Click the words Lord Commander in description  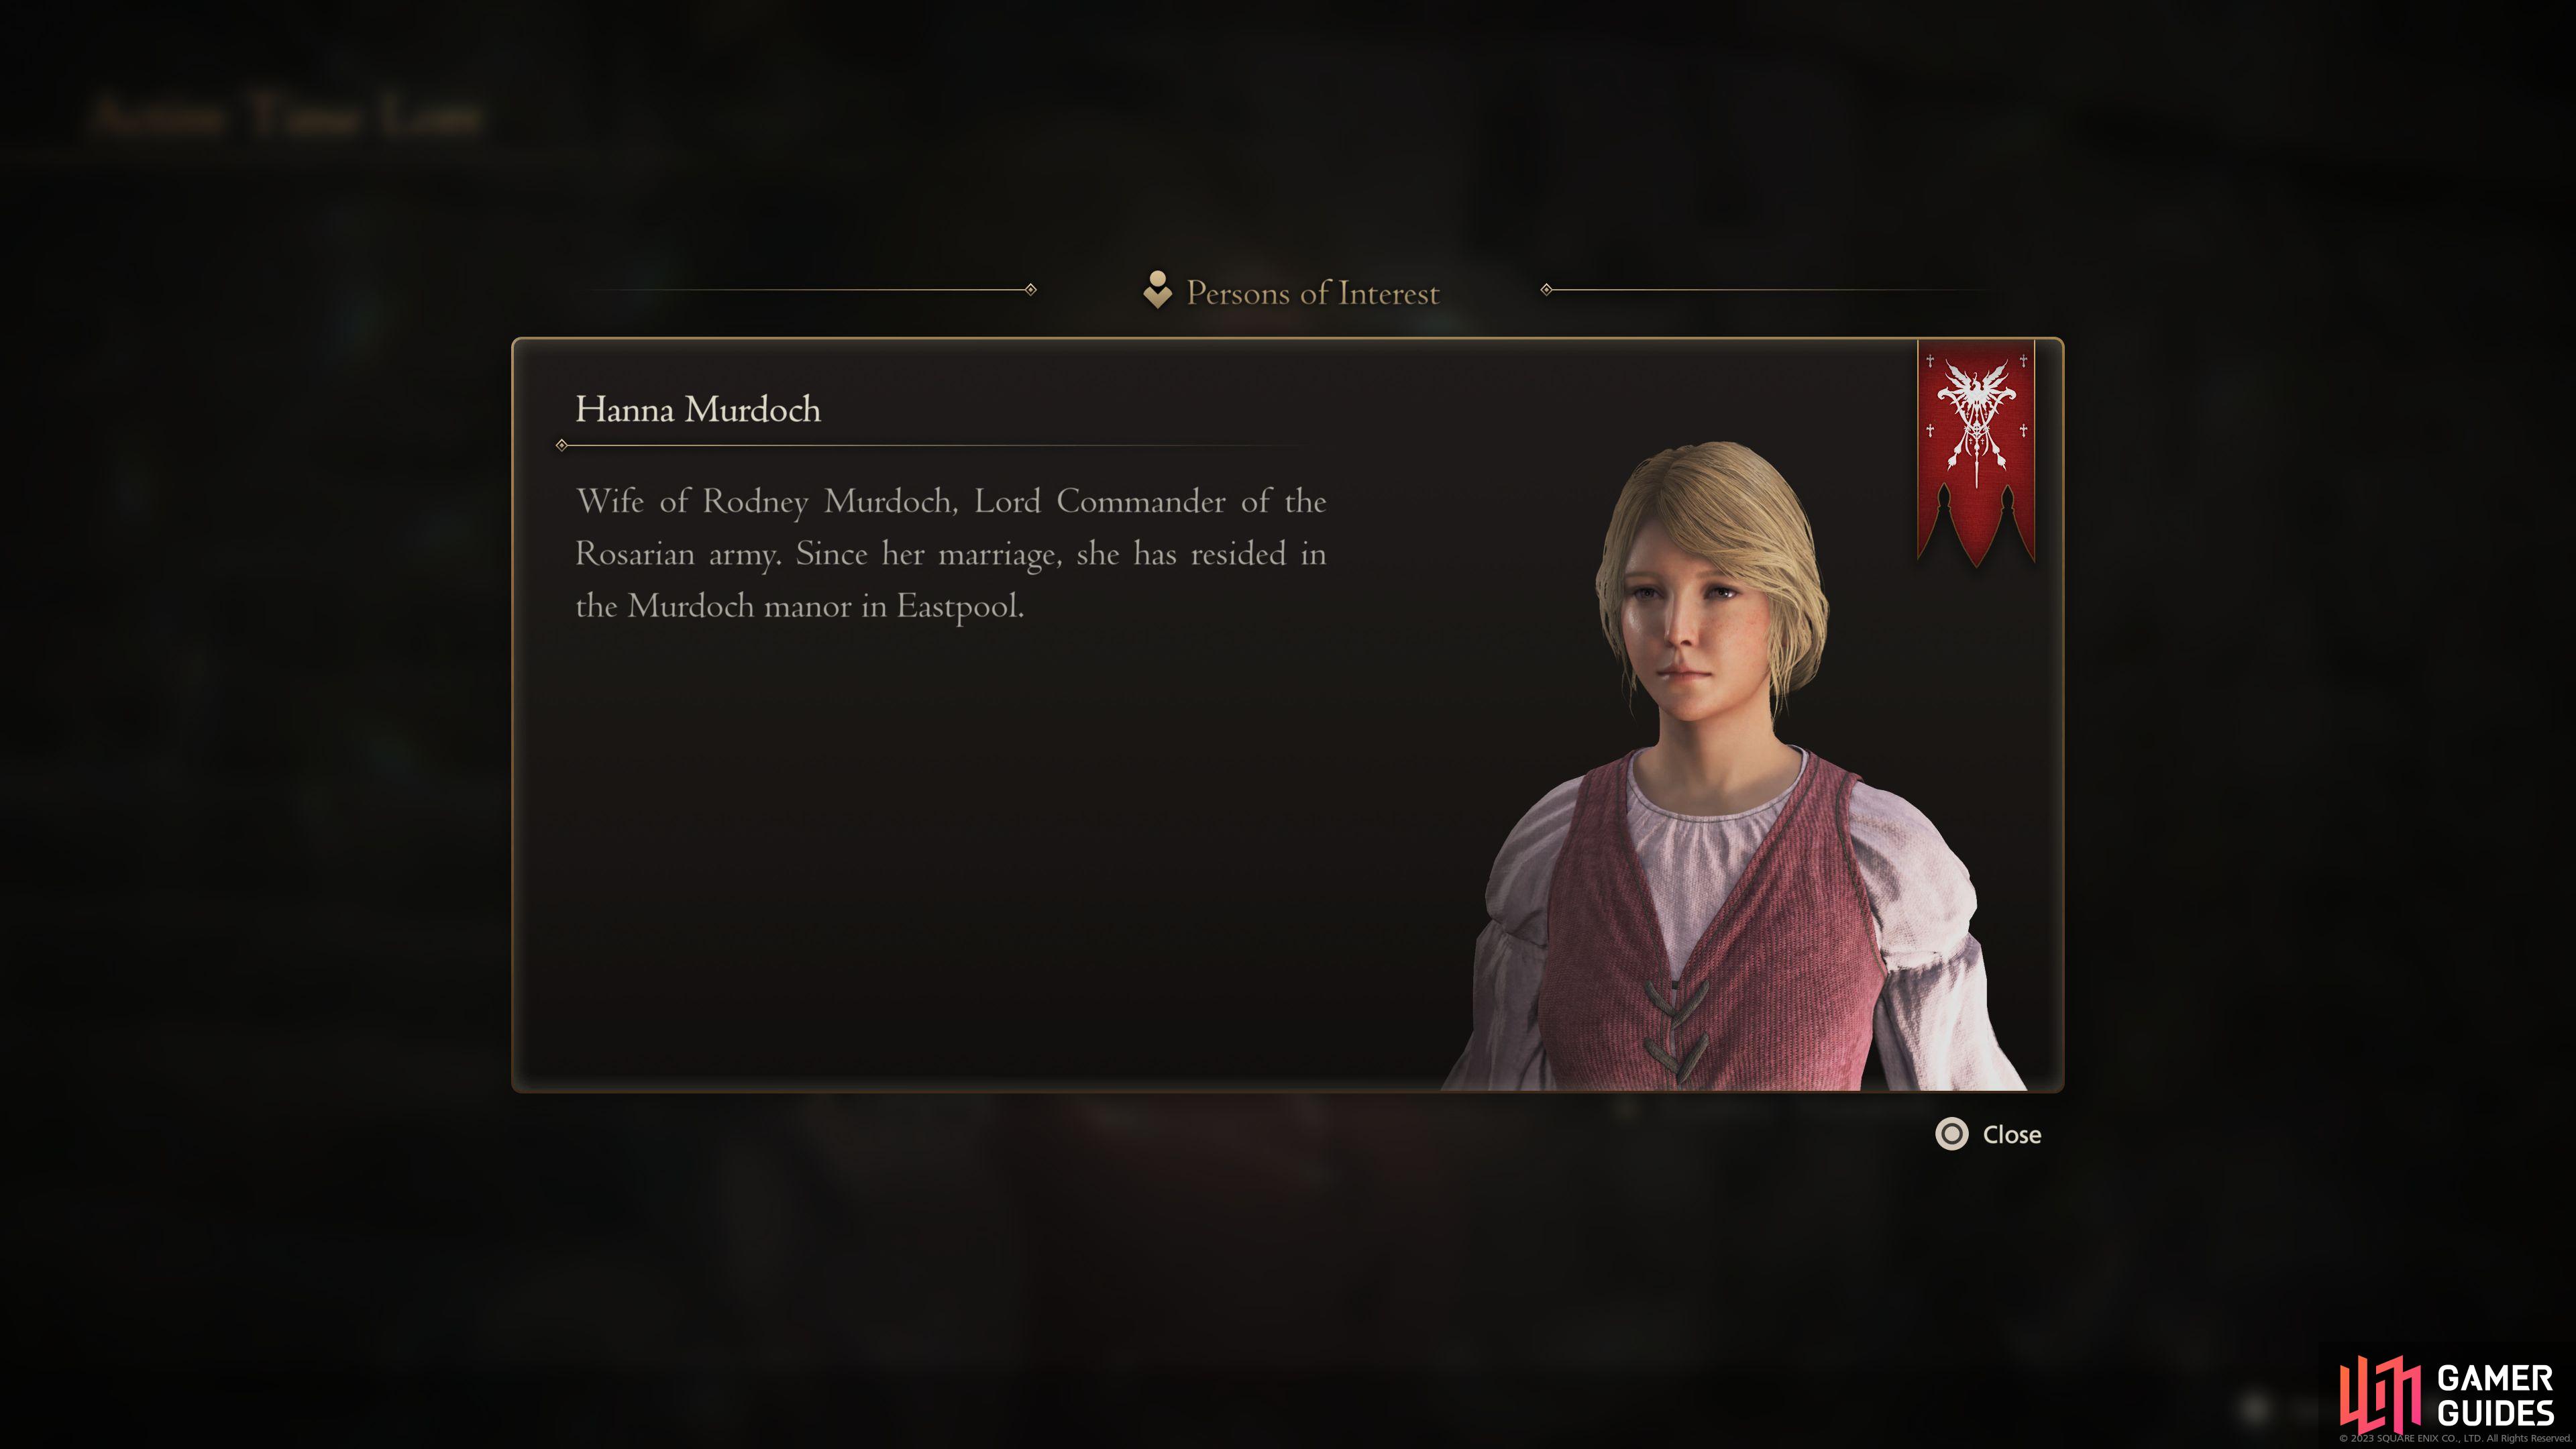[x=1100, y=501]
